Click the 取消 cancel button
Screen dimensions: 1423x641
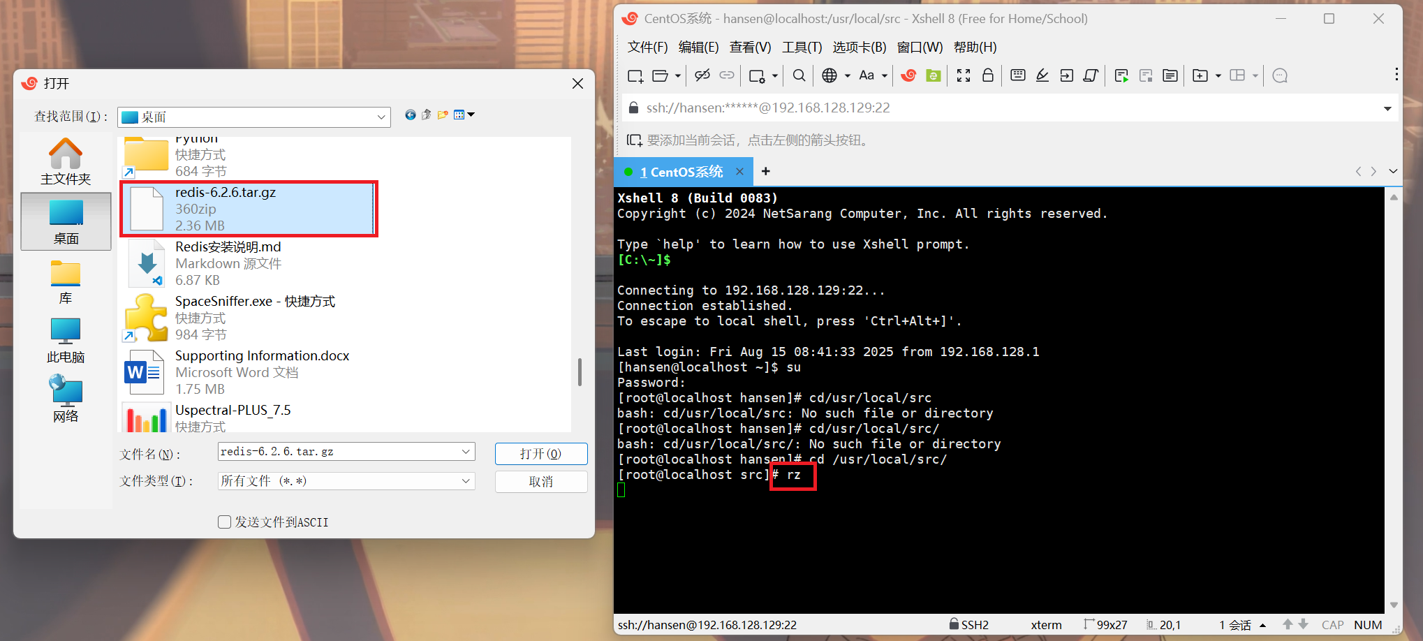point(540,482)
